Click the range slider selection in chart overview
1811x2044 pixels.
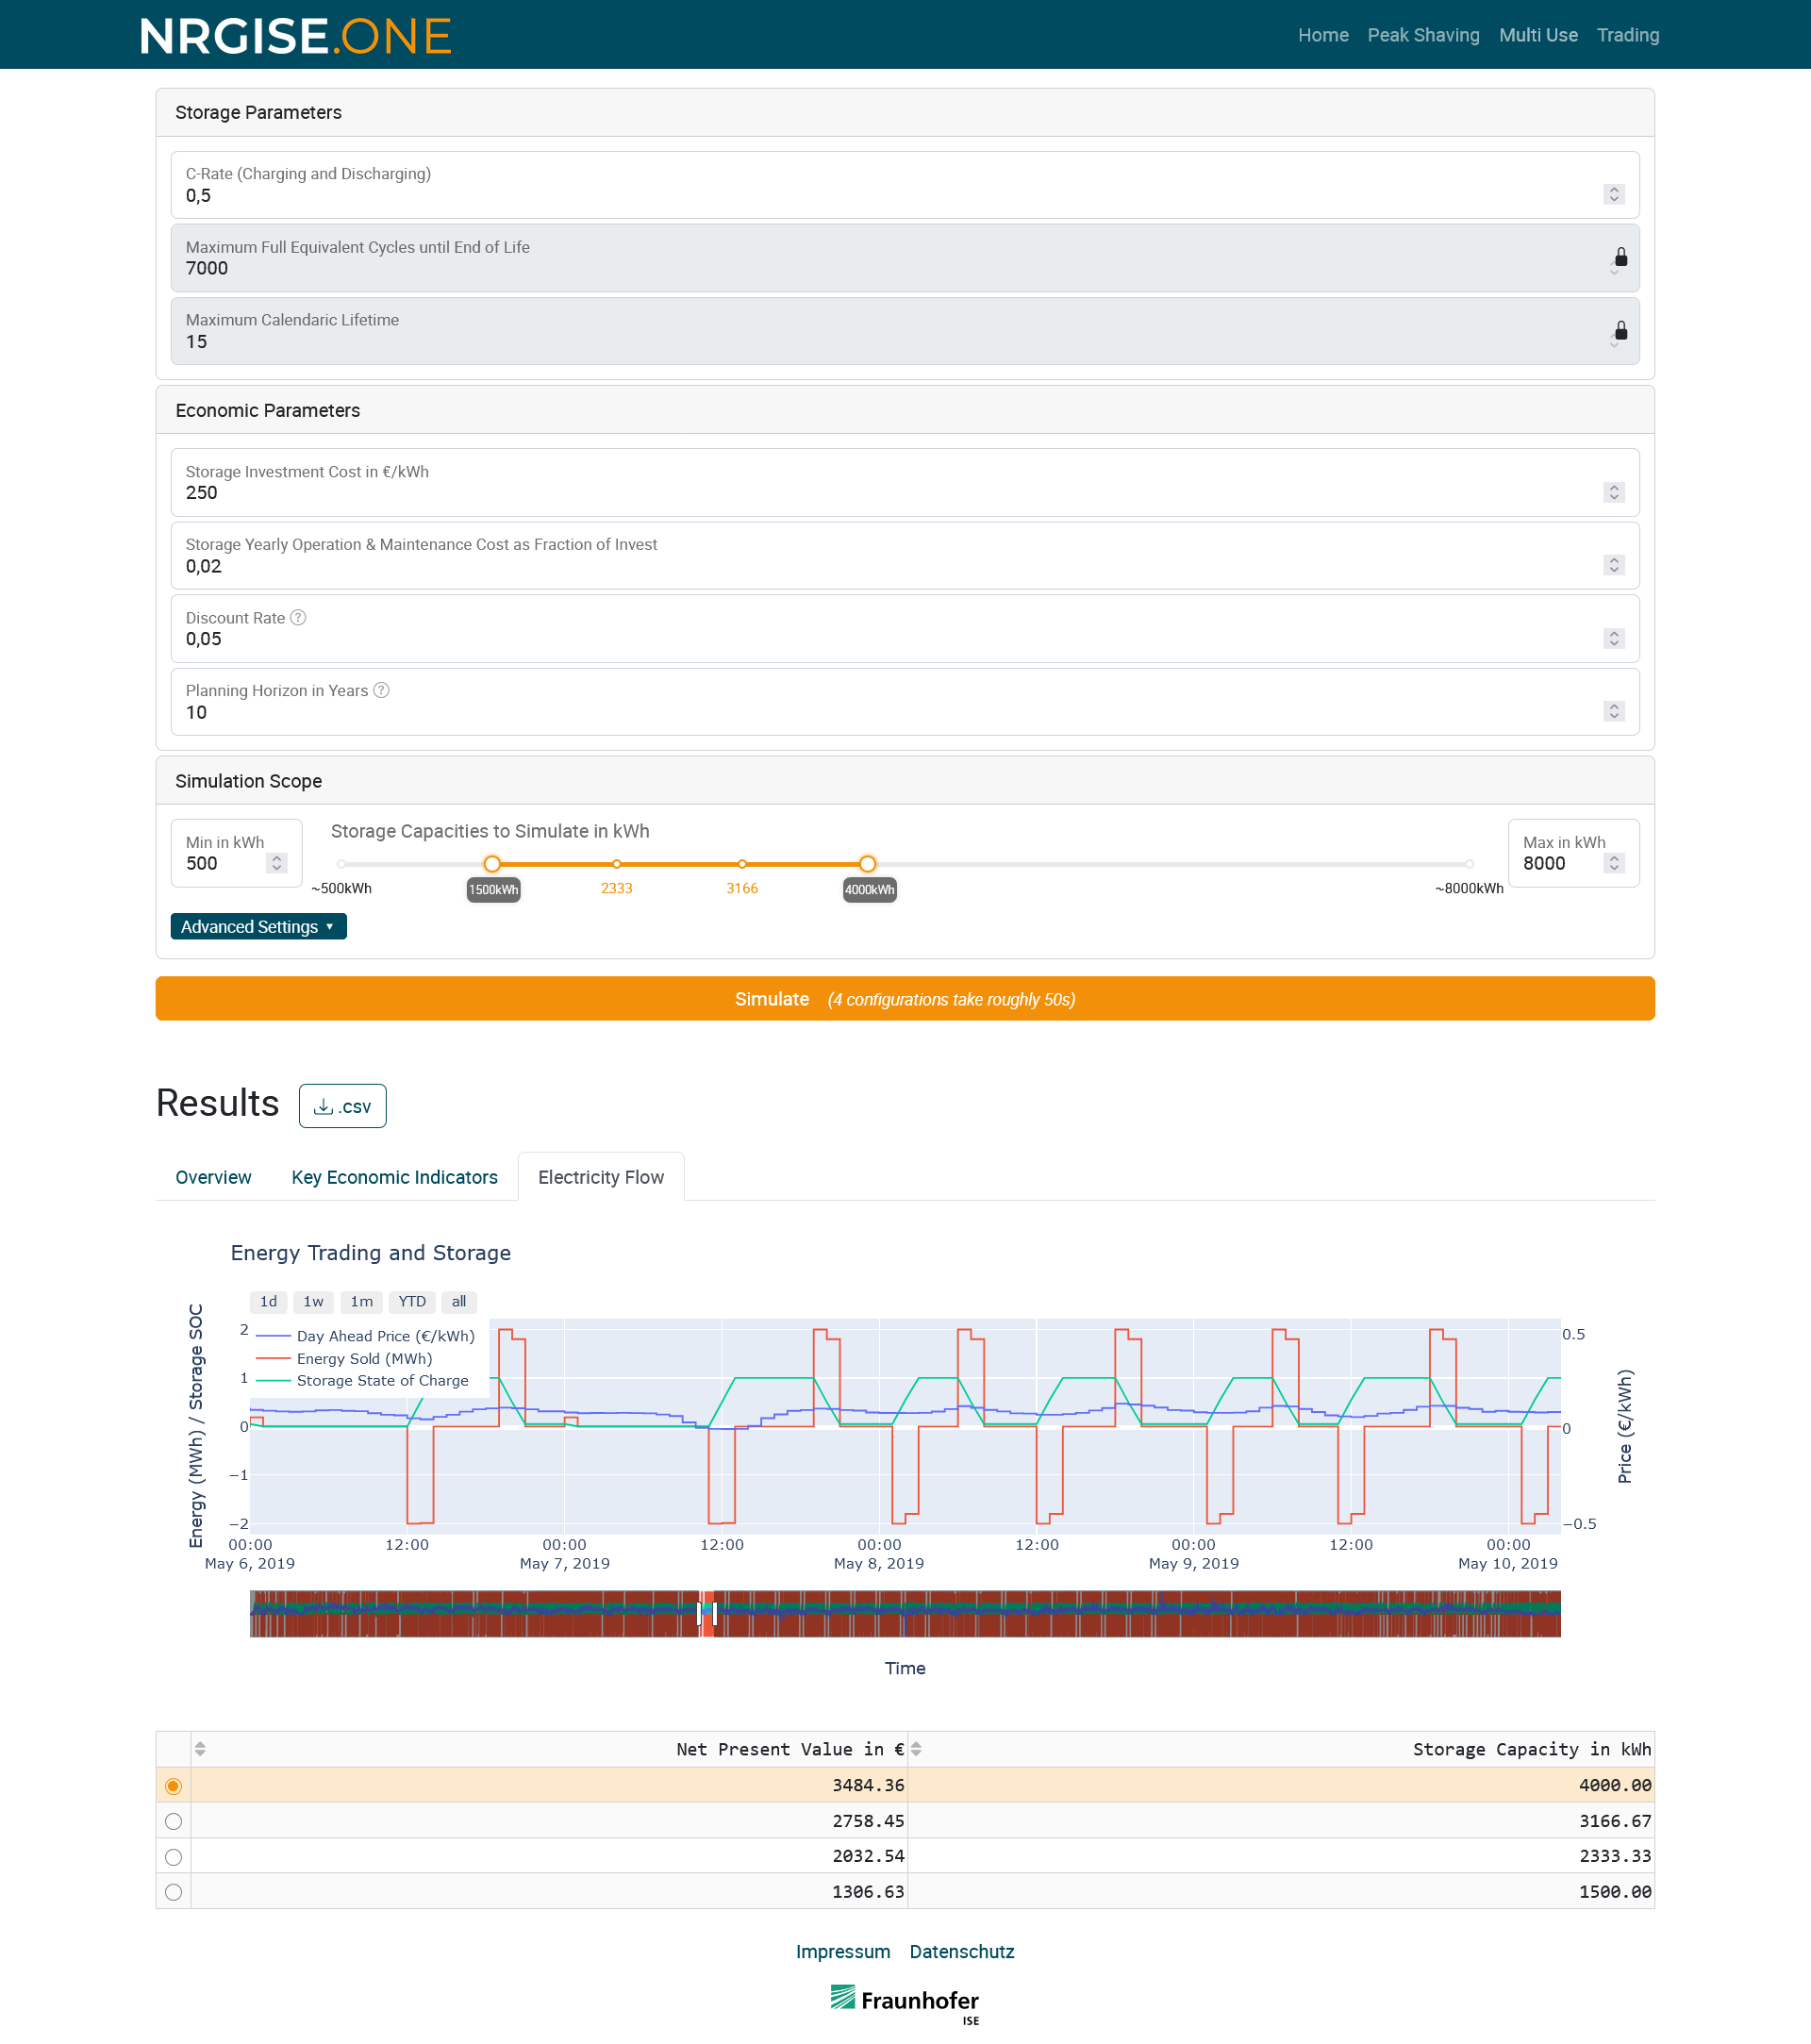coord(707,1614)
